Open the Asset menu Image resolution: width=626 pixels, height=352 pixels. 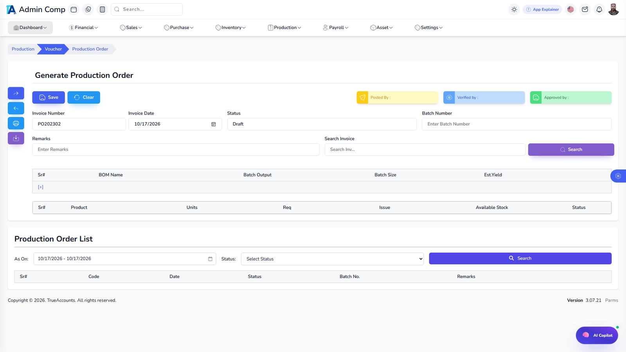coord(381,28)
